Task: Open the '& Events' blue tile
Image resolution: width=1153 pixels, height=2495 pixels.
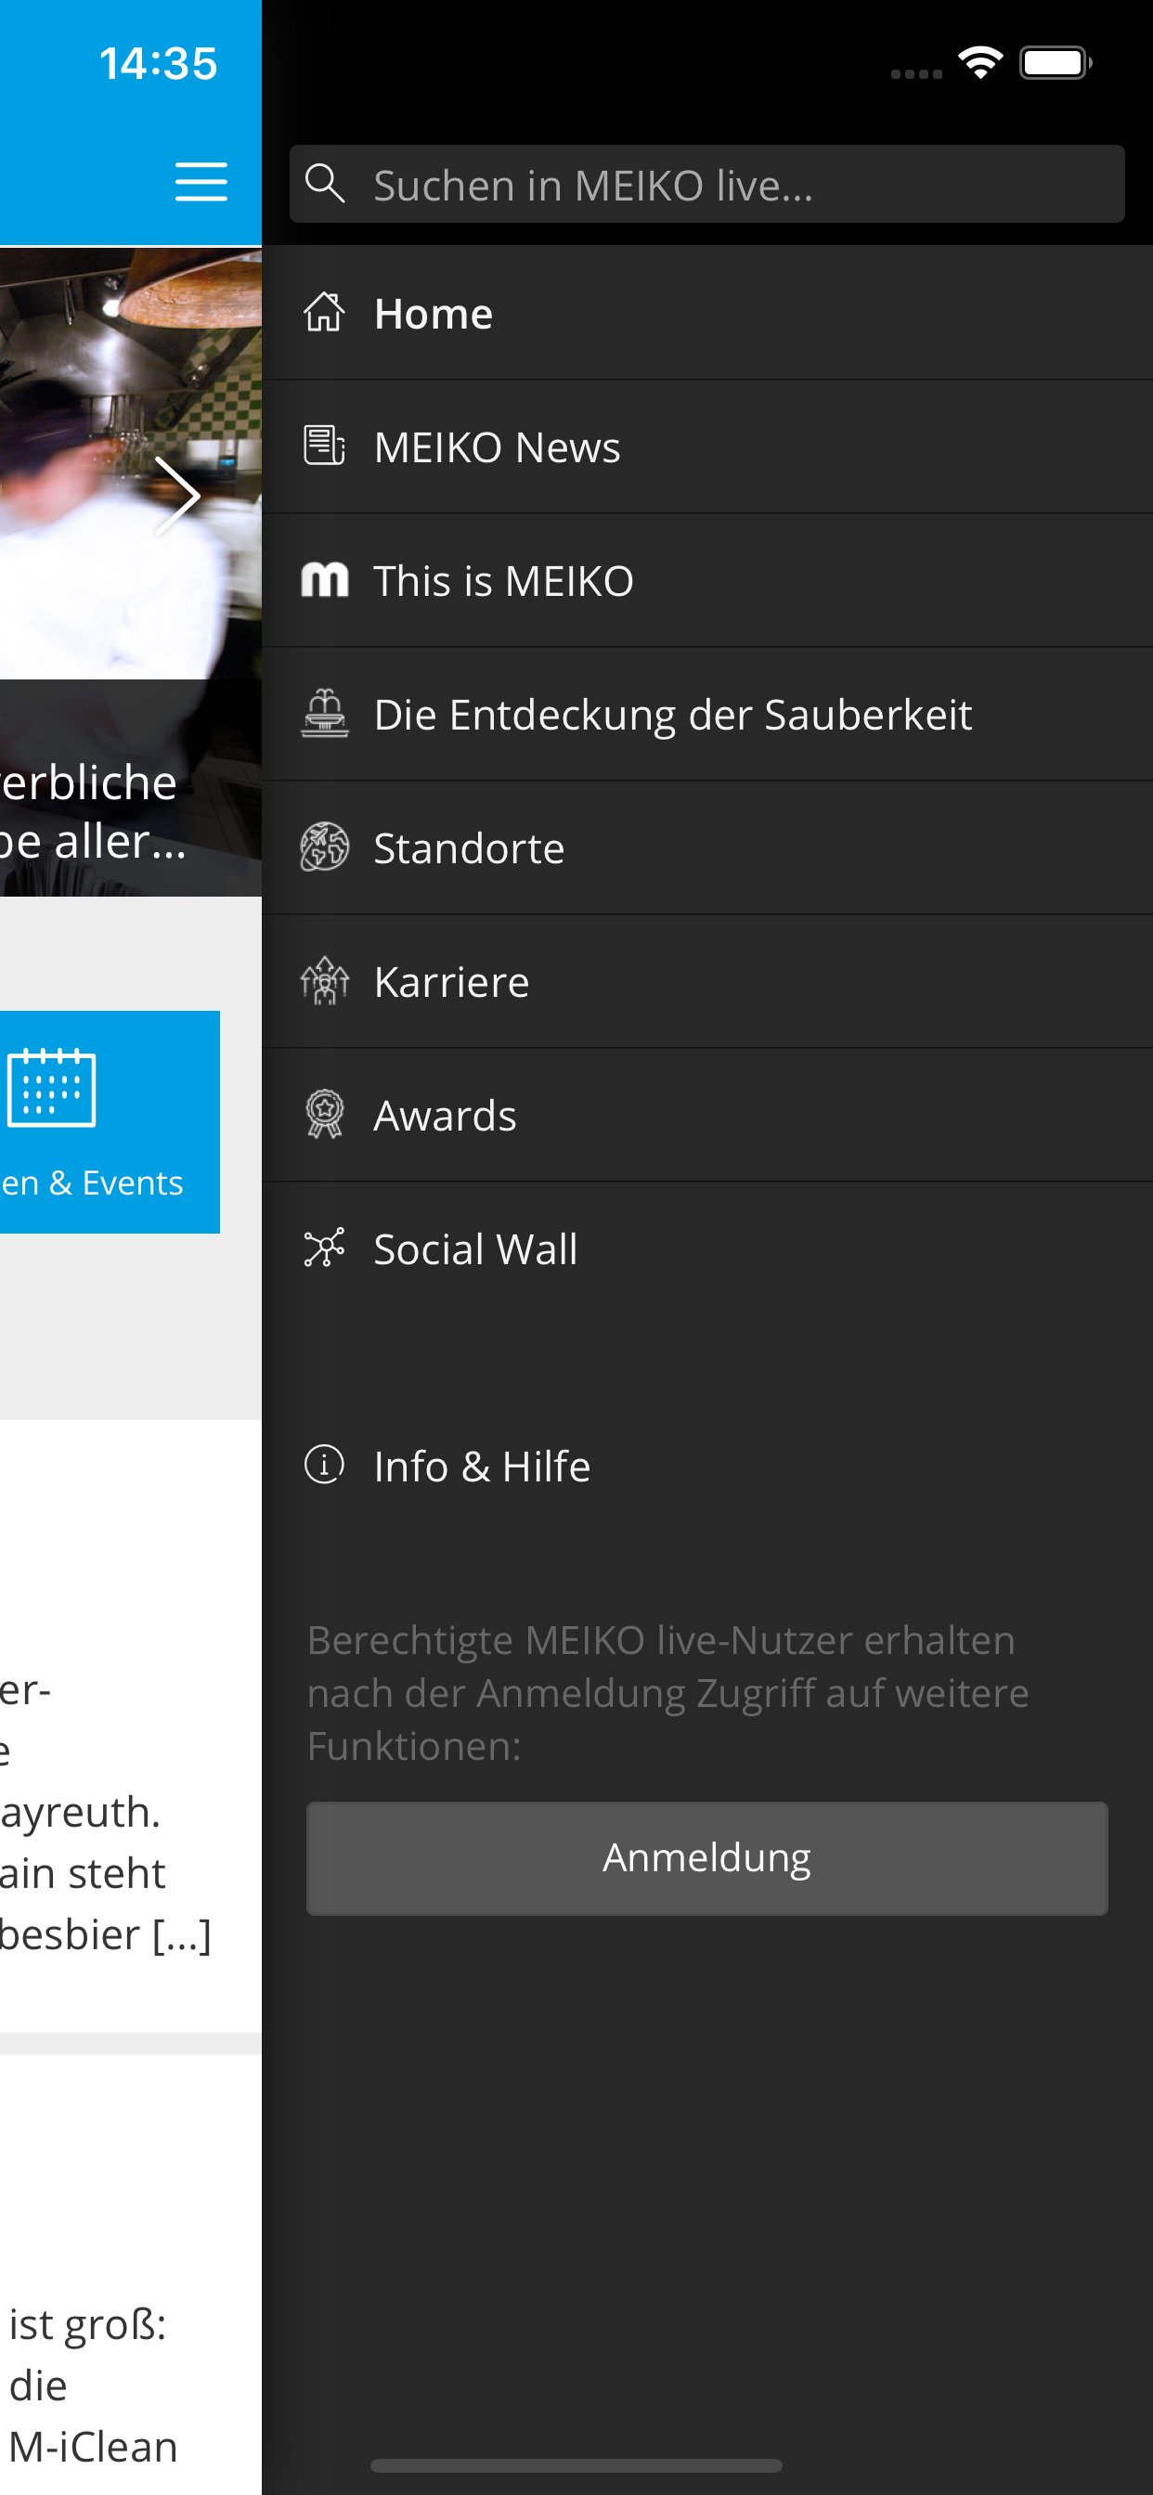Action: pyautogui.click(x=110, y=1121)
